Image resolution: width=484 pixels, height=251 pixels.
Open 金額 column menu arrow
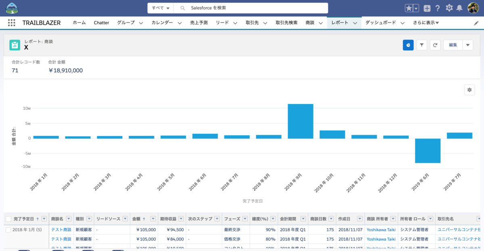(x=153, y=219)
